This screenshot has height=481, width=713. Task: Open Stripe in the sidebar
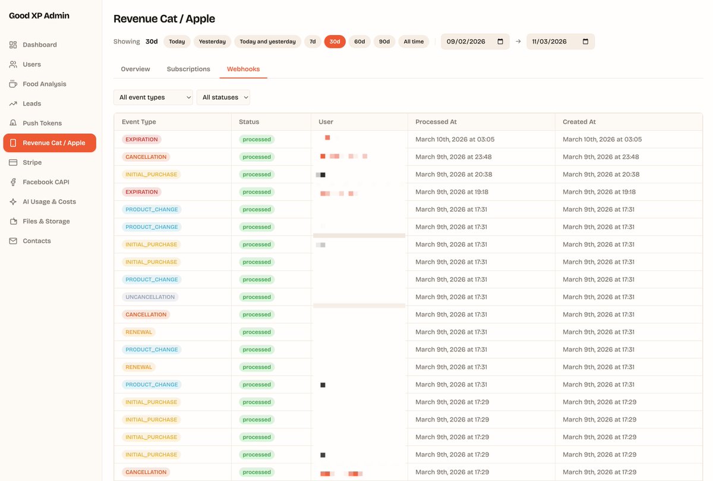(x=49, y=162)
